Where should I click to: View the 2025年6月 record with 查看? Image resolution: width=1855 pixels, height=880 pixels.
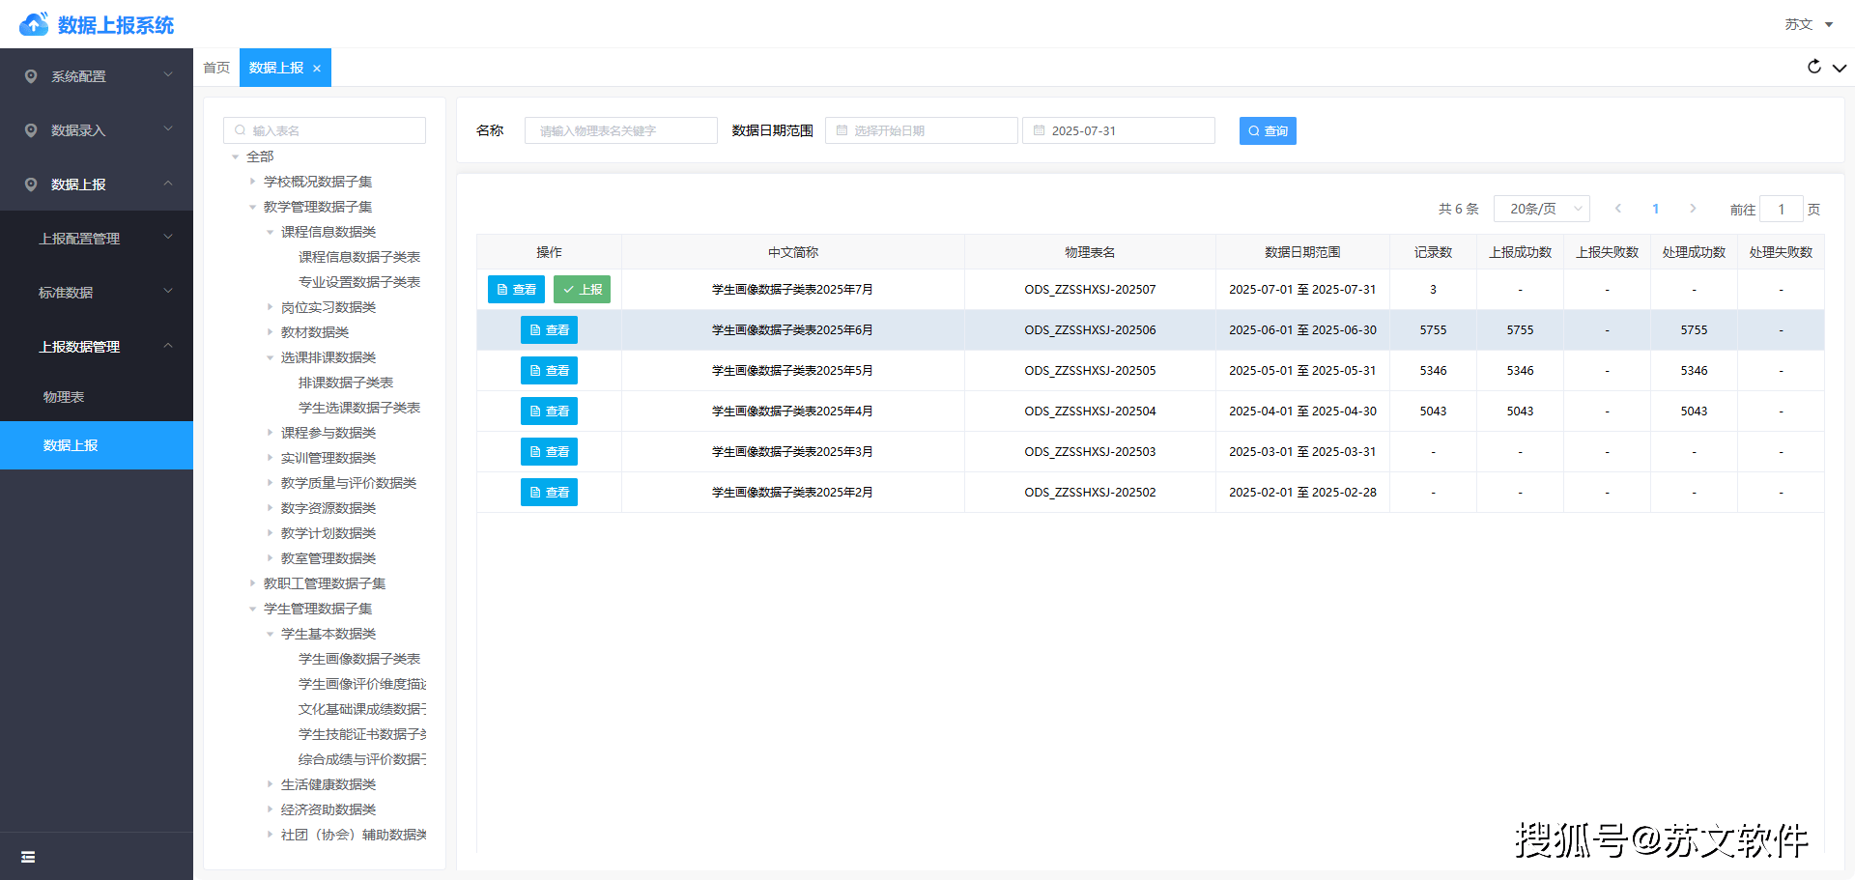(x=549, y=330)
